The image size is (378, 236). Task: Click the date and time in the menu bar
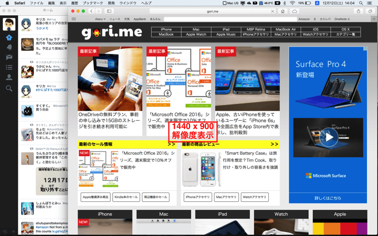click(339, 3)
